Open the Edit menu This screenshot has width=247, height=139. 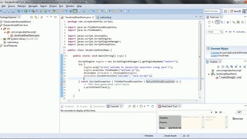pos(3,6)
